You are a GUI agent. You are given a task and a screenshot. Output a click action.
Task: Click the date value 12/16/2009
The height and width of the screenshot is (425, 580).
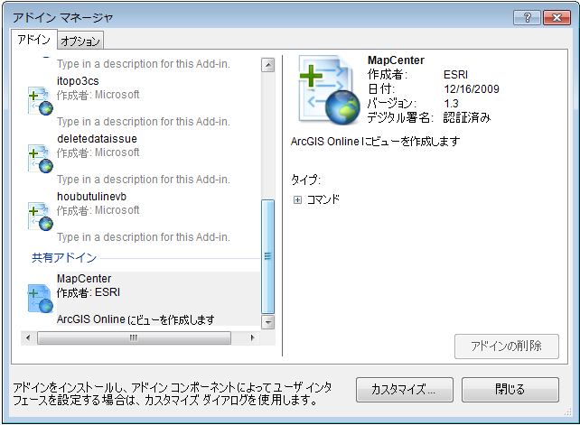point(472,89)
